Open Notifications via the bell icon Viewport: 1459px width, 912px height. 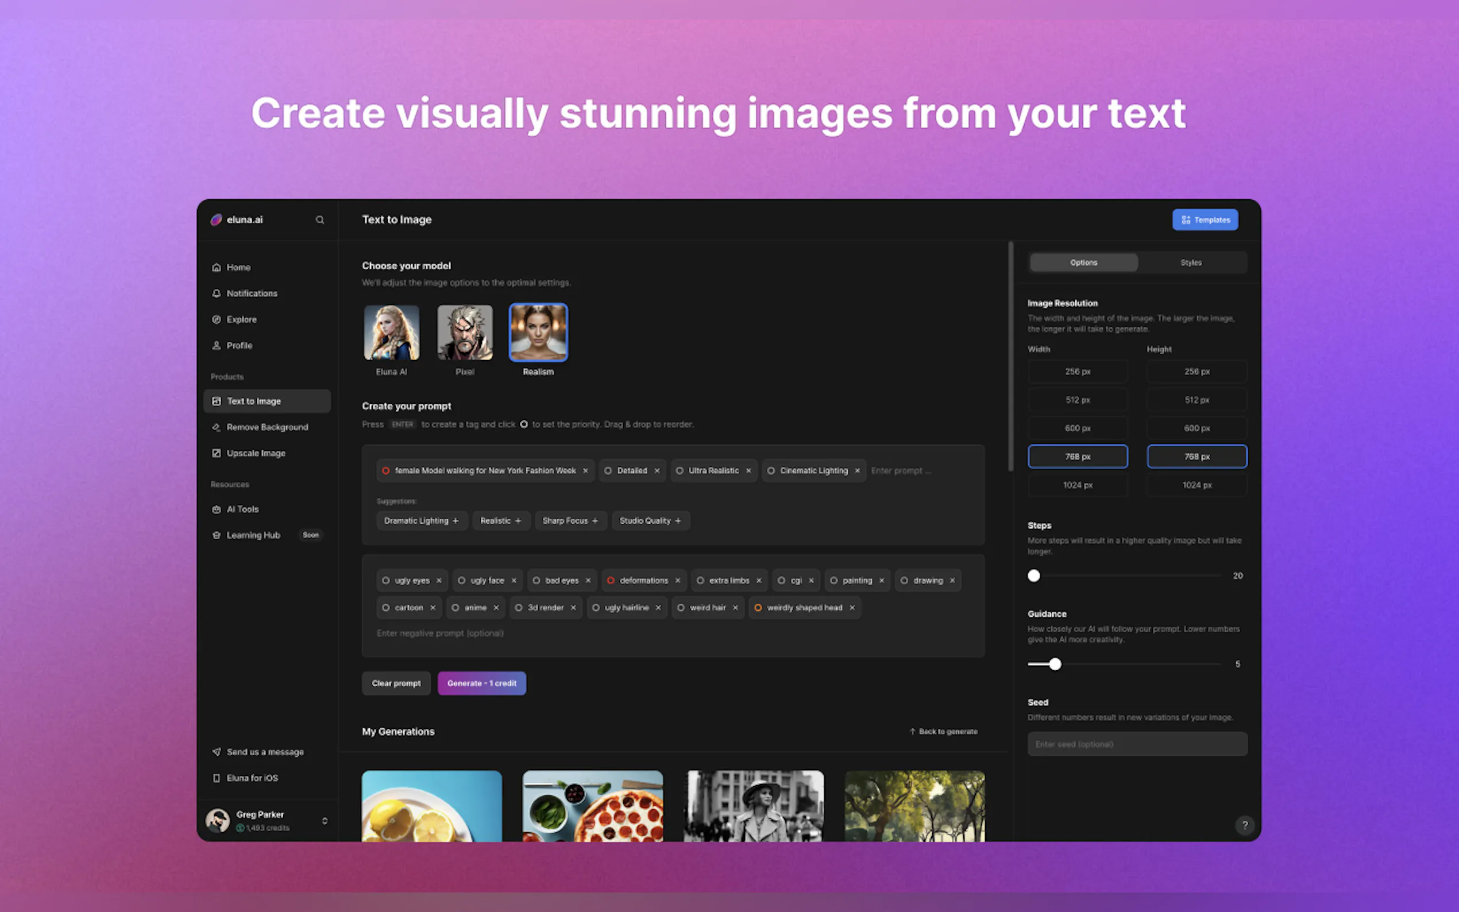pyautogui.click(x=217, y=293)
